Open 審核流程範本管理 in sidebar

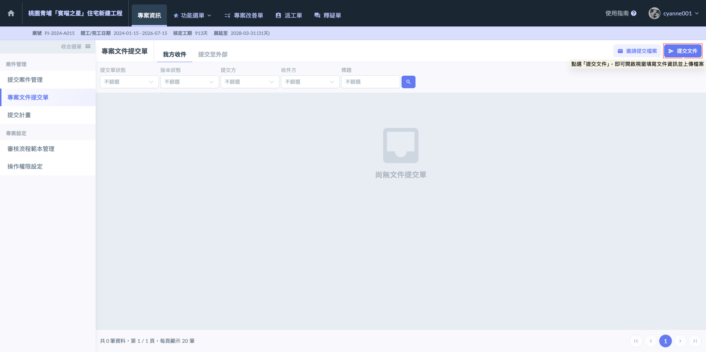coord(48,149)
